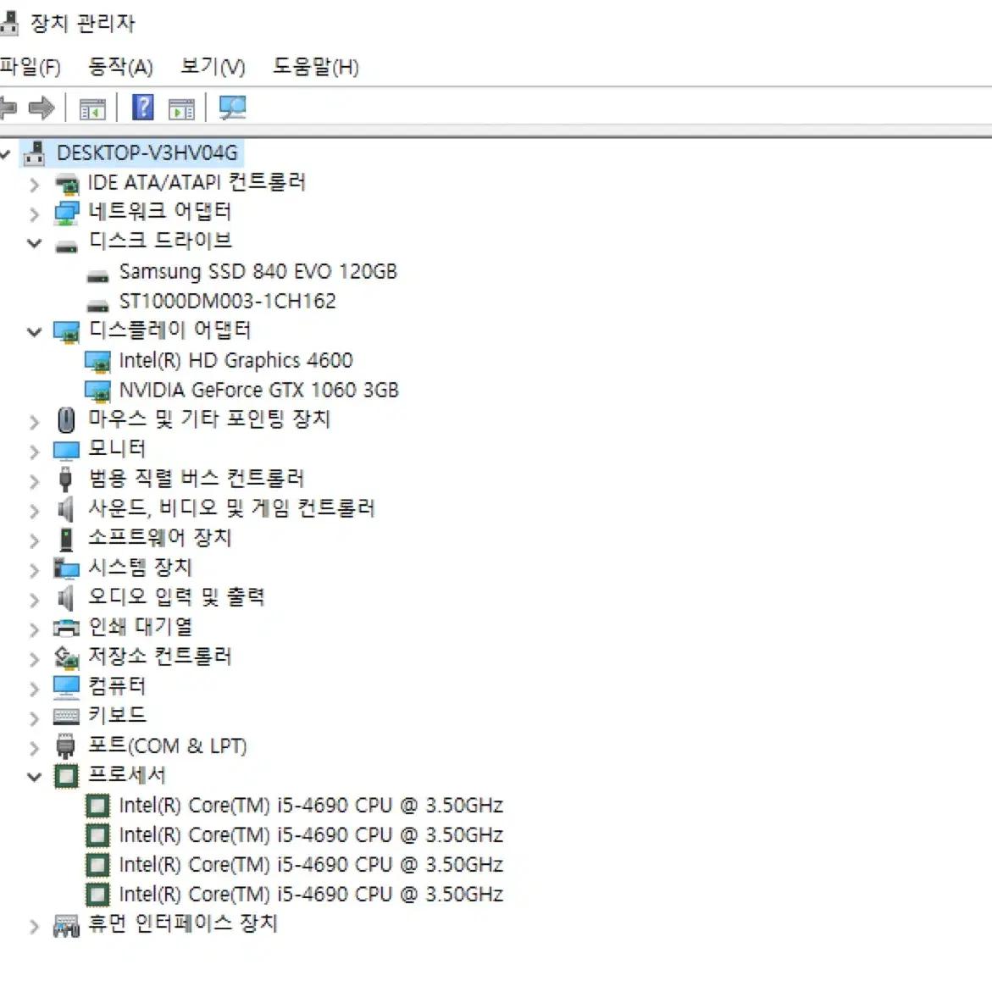Select the 프로세서 chip icon

pos(66,776)
